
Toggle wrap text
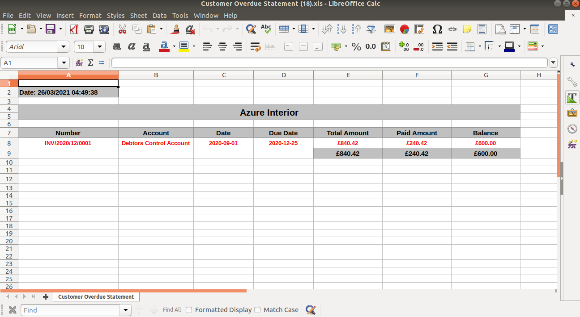[x=256, y=46]
